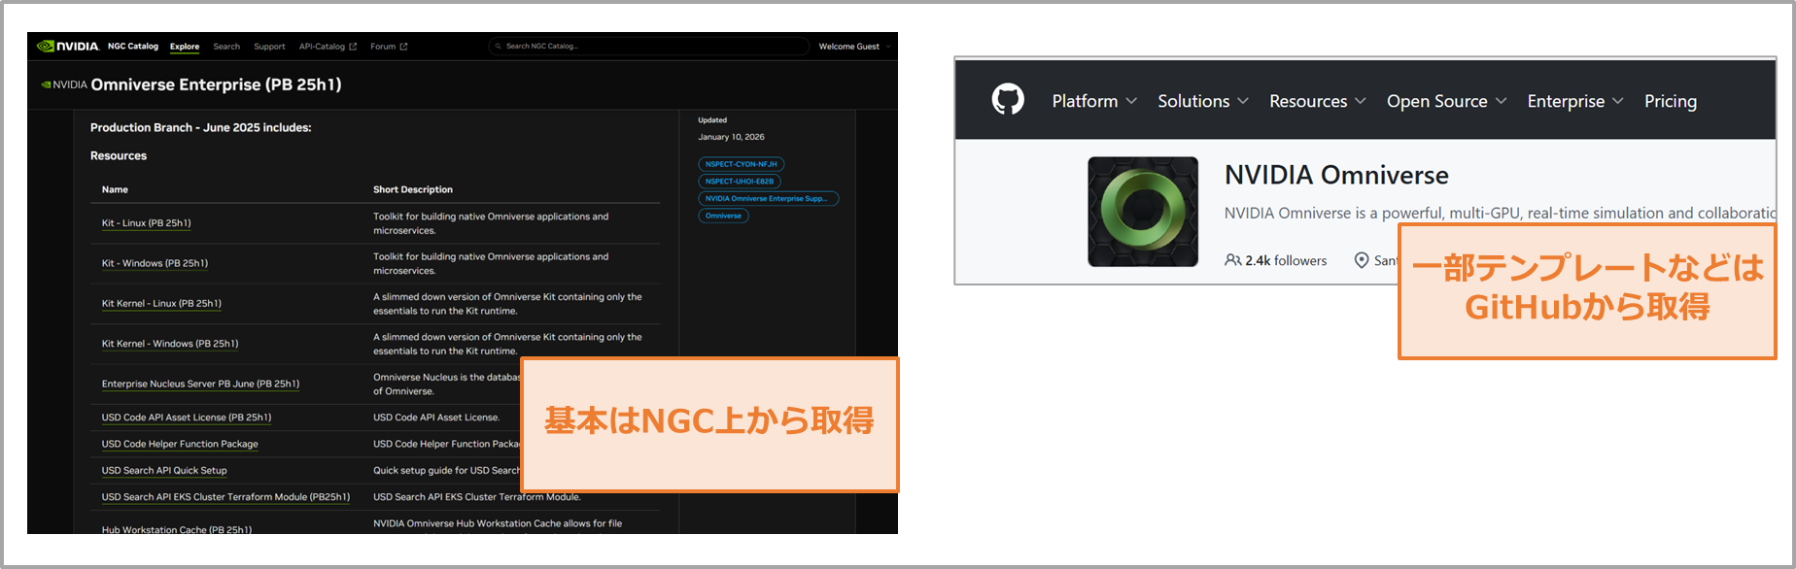The image size is (1796, 569).
Task: Open Kit - Linux (PB 25h1) resource
Action: pyautogui.click(x=146, y=223)
